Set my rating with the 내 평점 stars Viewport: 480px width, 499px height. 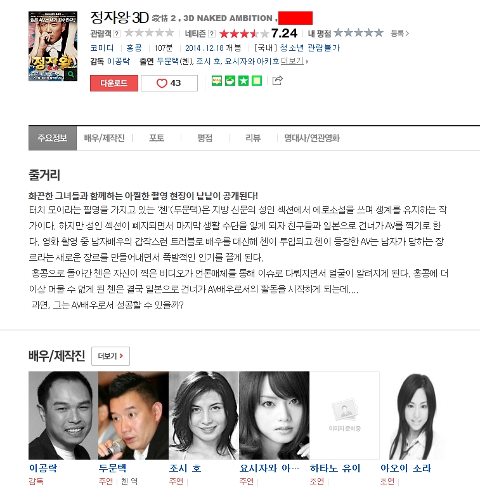coord(358,33)
